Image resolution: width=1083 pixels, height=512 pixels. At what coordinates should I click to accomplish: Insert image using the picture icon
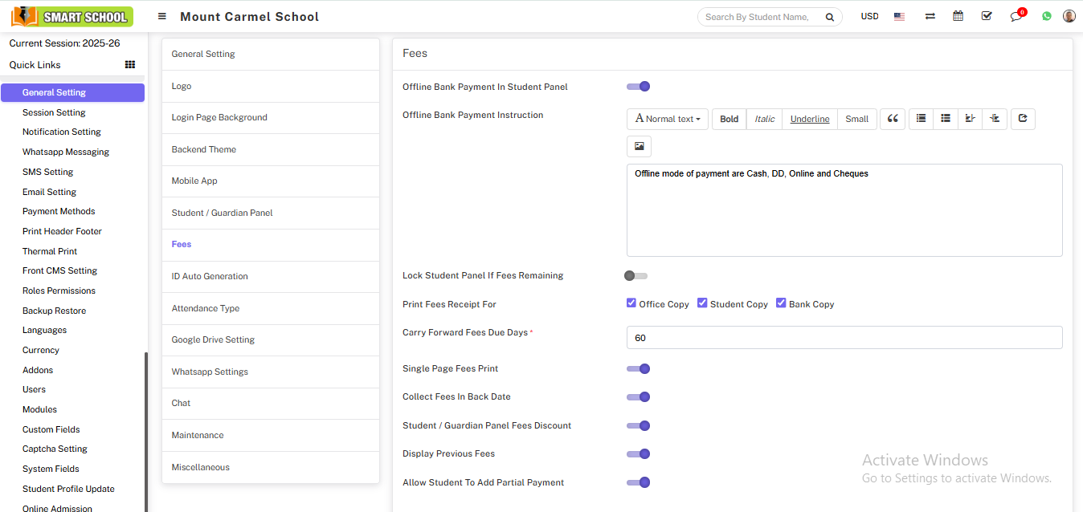[639, 146]
